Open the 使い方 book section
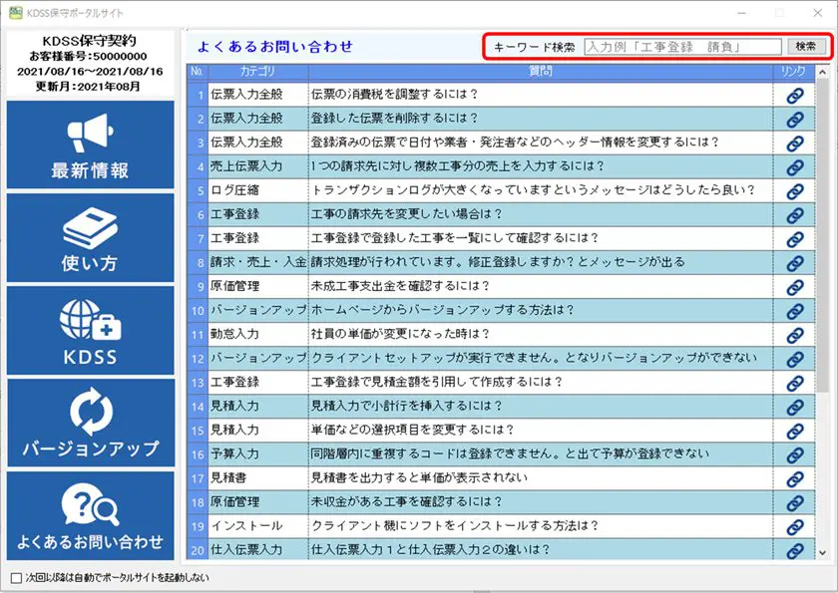 (93, 235)
